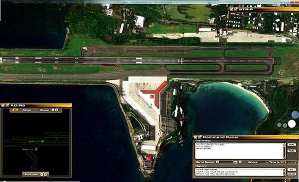Image resolution: width=299 pixels, height=182 pixels.
Task: Zoom out the ADIRS radar view
Action: 53,110
